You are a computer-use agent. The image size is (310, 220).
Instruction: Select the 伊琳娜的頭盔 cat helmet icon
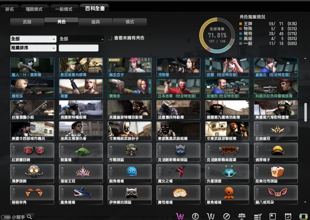point(131,193)
